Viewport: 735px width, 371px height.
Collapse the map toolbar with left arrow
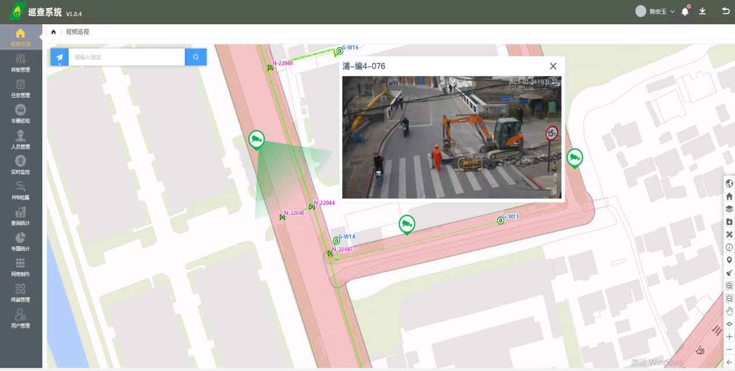click(x=729, y=362)
